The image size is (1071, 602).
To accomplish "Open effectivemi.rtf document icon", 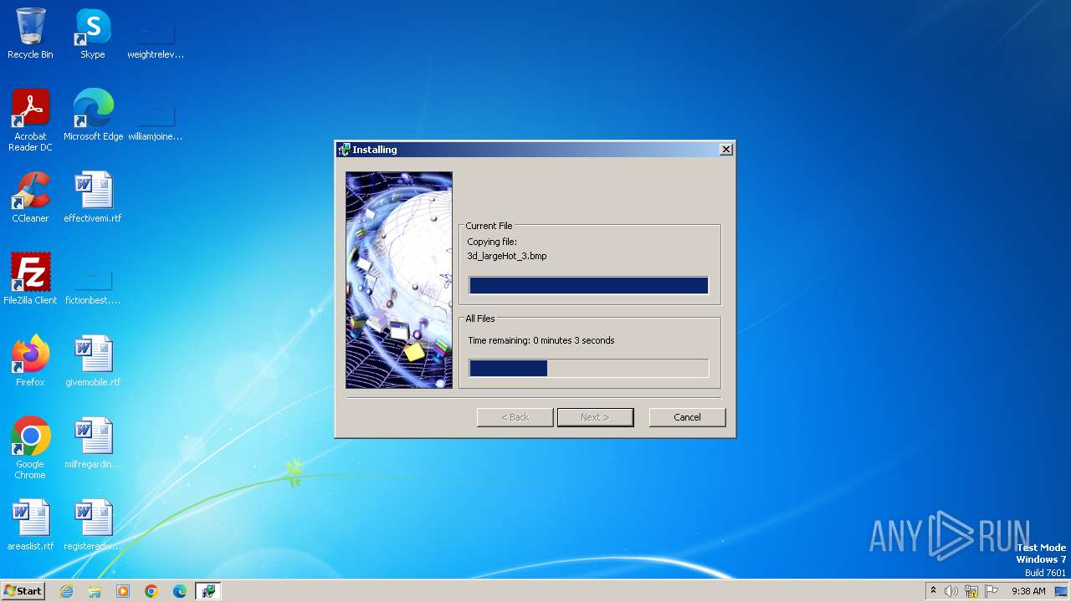I will pos(93,197).
